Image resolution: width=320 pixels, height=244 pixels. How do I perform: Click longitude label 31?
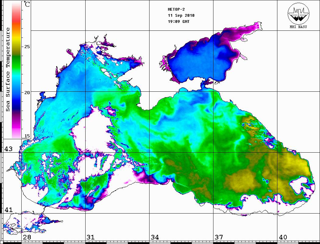[x=91, y=237]
